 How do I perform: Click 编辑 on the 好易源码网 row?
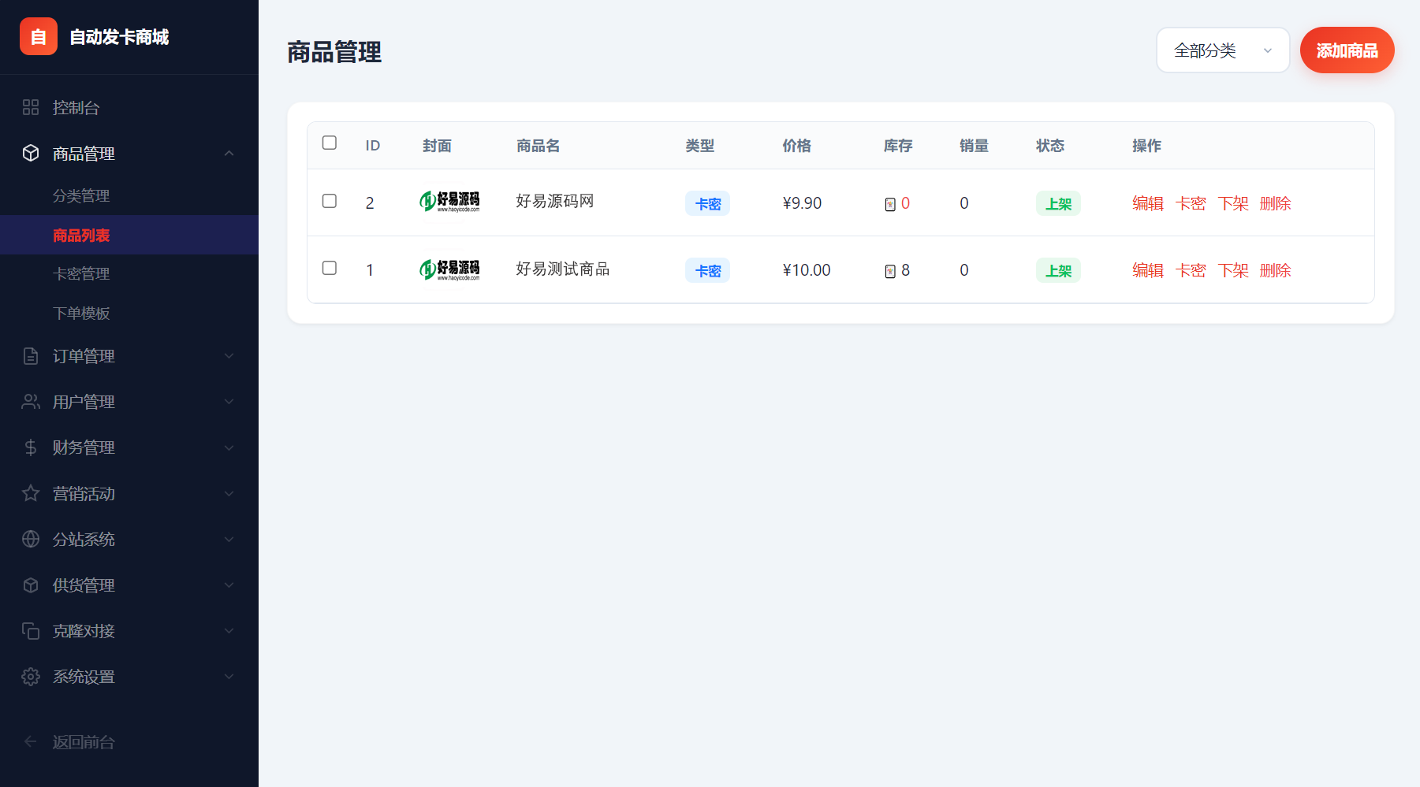1147,202
